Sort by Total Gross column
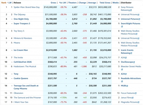 [x=106, y=3]
